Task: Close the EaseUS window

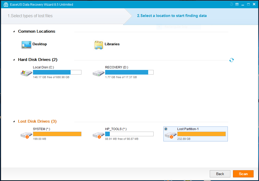Action: [254, 4]
